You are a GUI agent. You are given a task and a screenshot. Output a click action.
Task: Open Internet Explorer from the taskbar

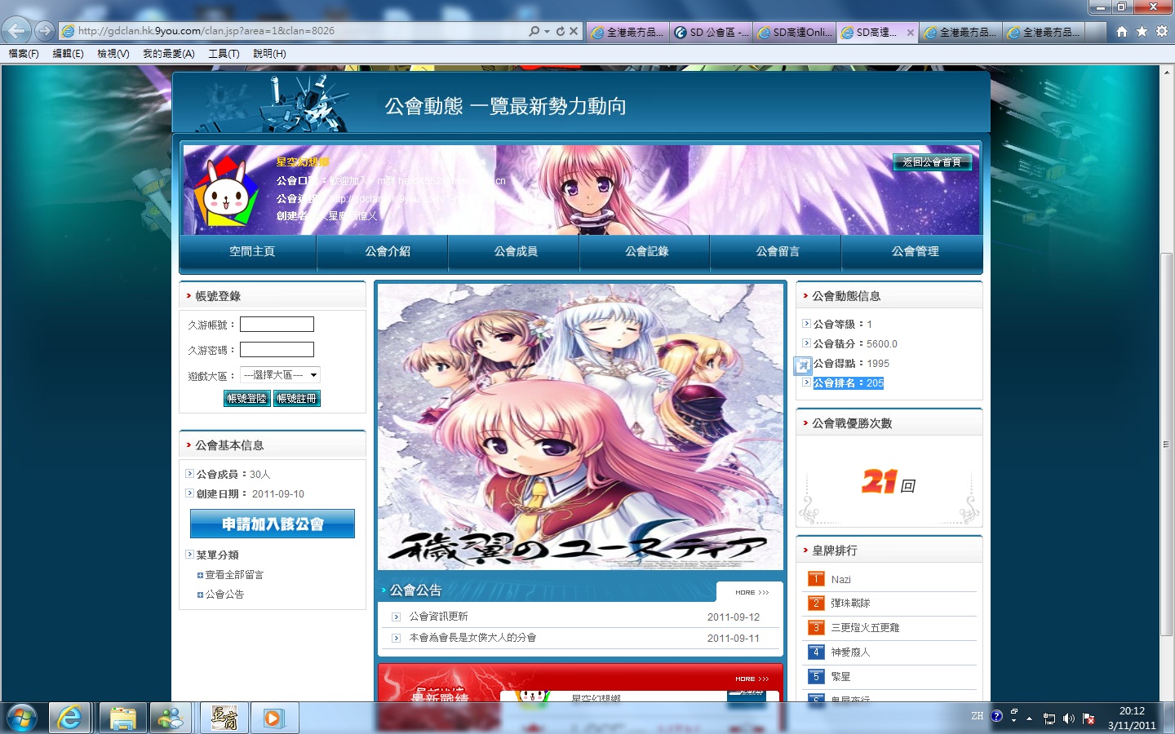tap(70, 718)
